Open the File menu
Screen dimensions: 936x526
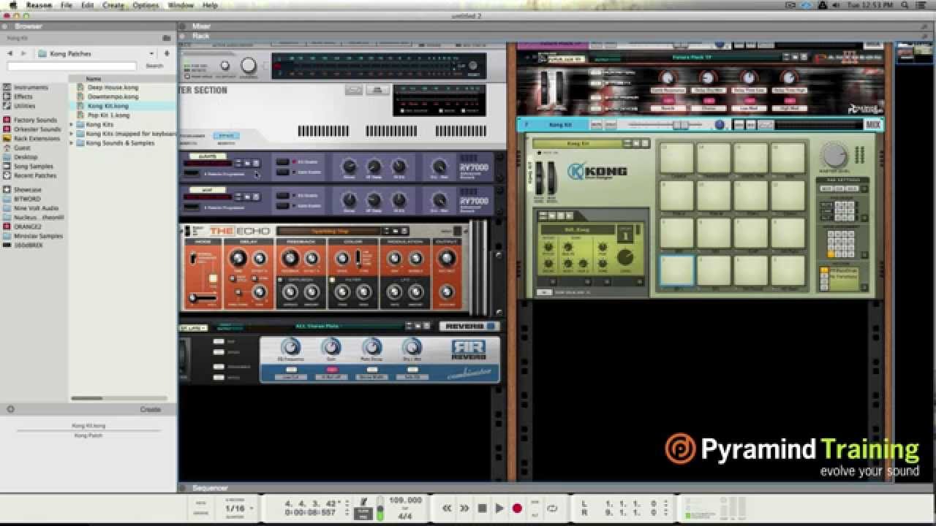coord(67,5)
